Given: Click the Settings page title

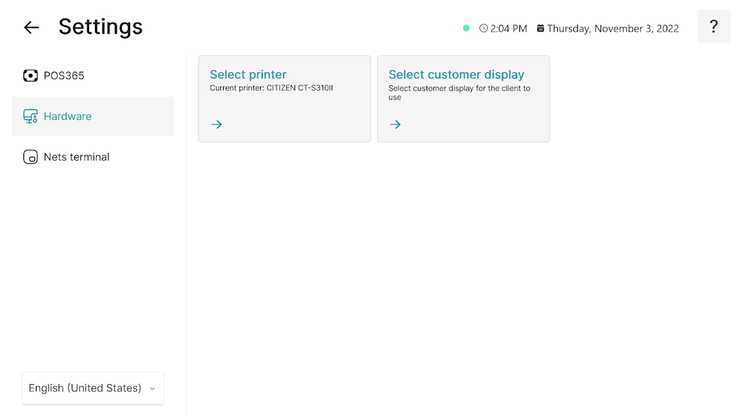Looking at the screenshot, I should (x=100, y=27).
